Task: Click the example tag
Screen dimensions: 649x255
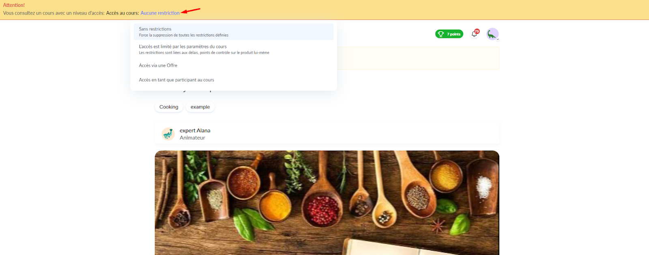Action: coord(200,107)
